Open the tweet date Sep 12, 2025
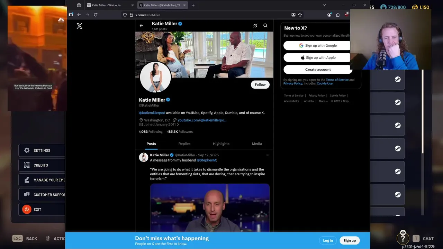 [x=208, y=155]
